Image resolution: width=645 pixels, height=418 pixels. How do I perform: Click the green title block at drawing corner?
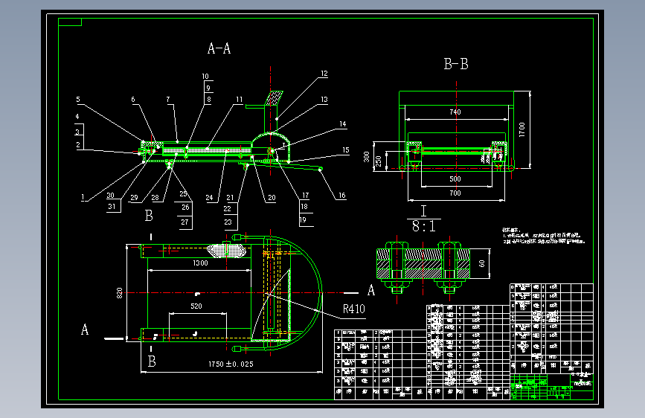tap(551, 387)
